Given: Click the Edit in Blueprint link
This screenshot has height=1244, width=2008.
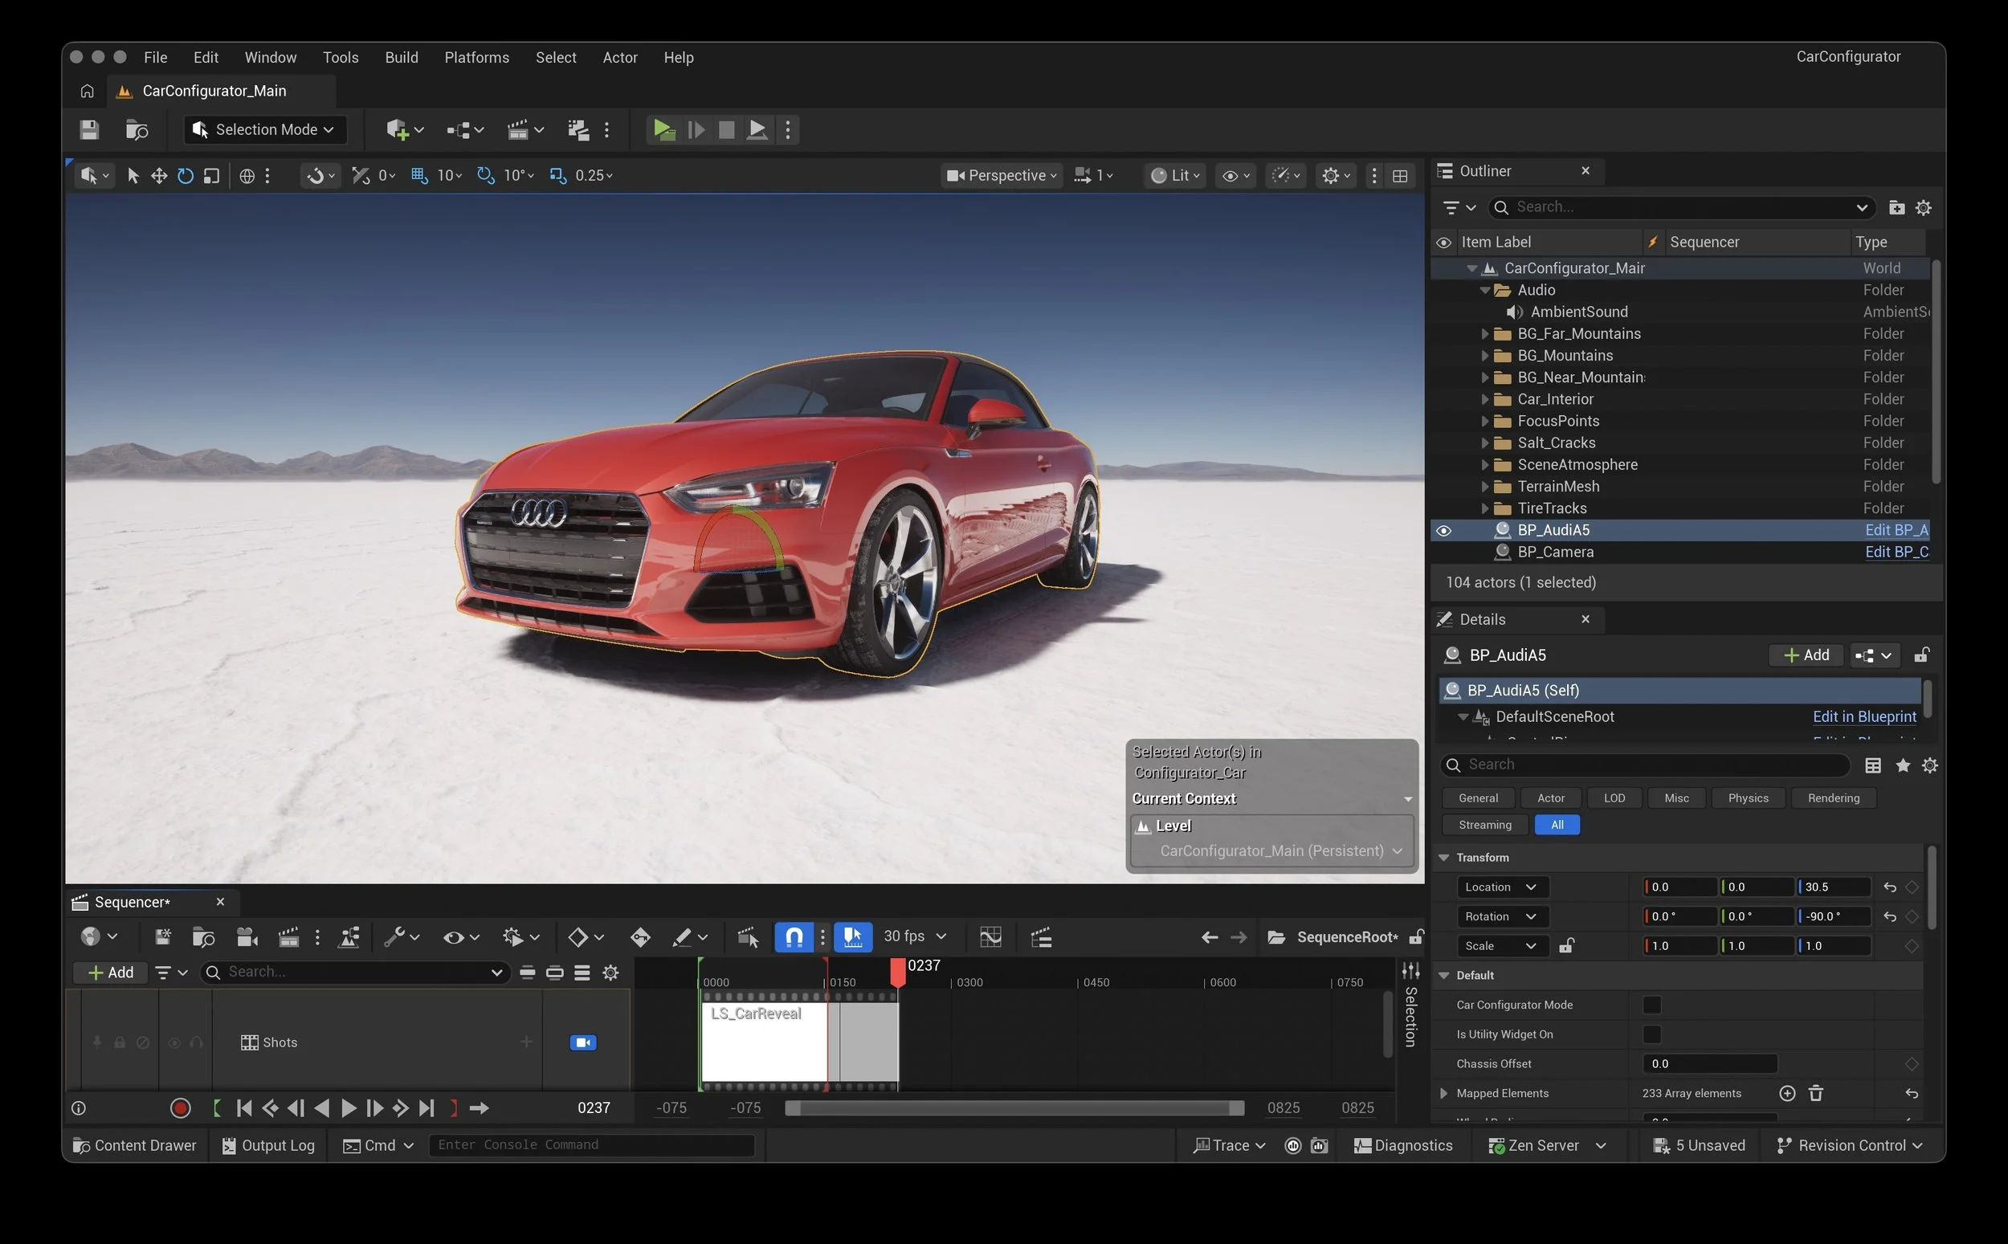Looking at the screenshot, I should click(1863, 716).
